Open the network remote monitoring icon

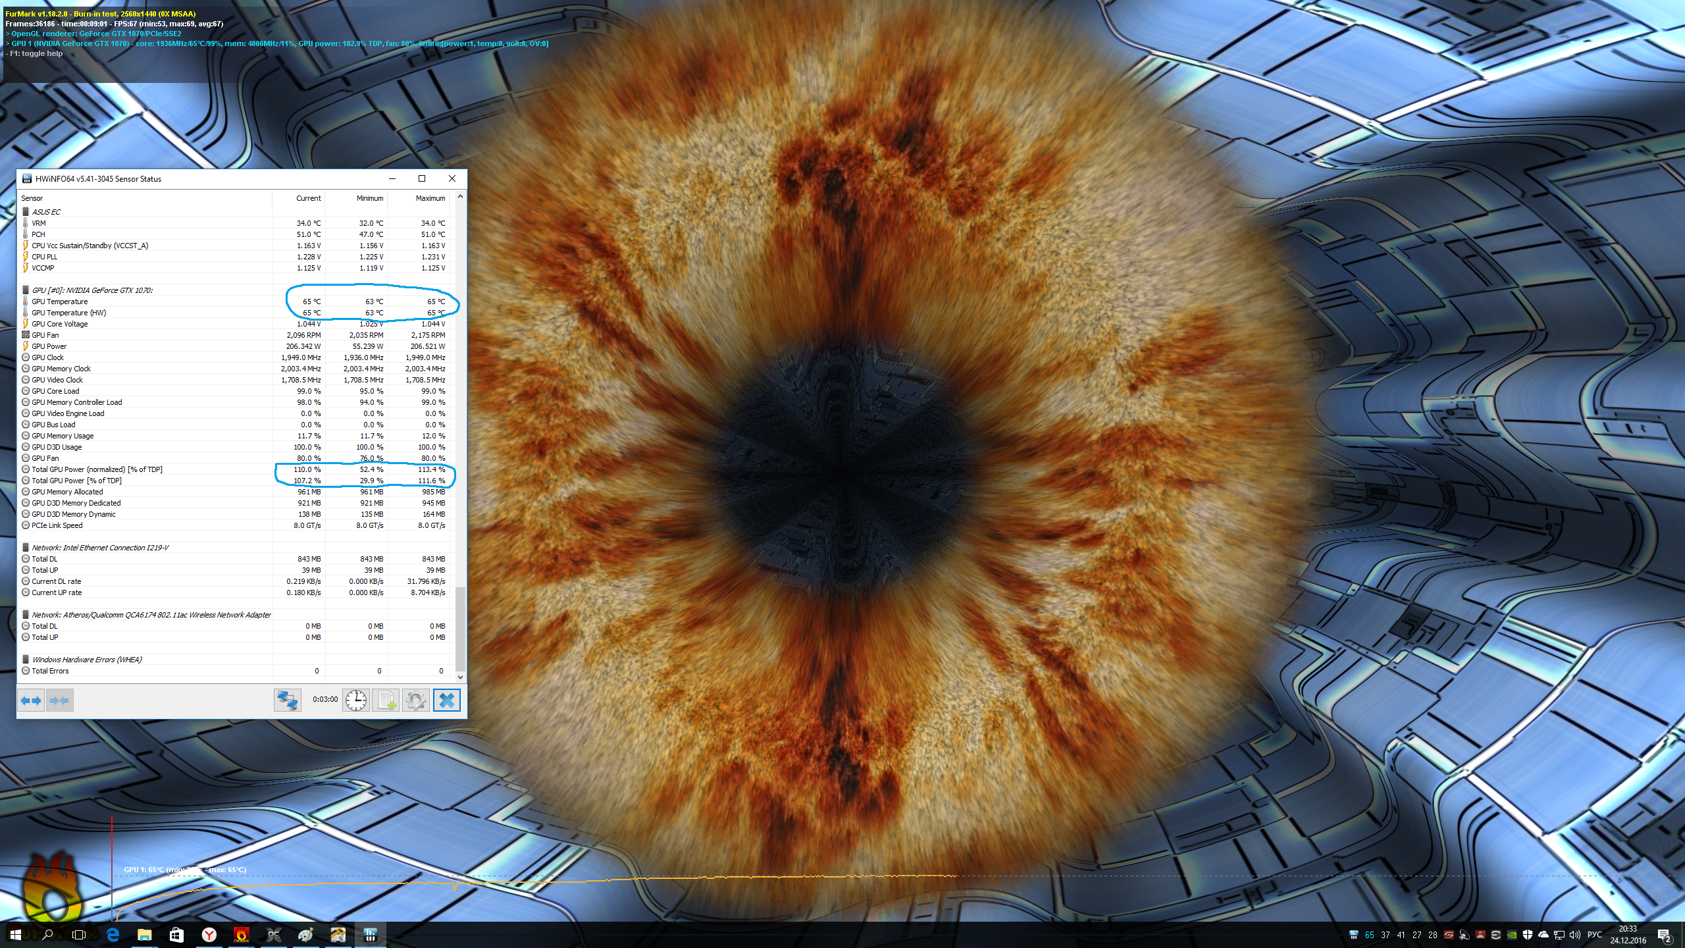pos(288,700)
